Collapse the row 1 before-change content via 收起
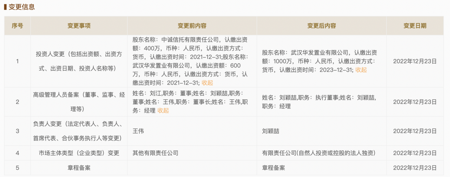Image resolution: width=450 pixels, height=177 pixels. tap(207, 83)
